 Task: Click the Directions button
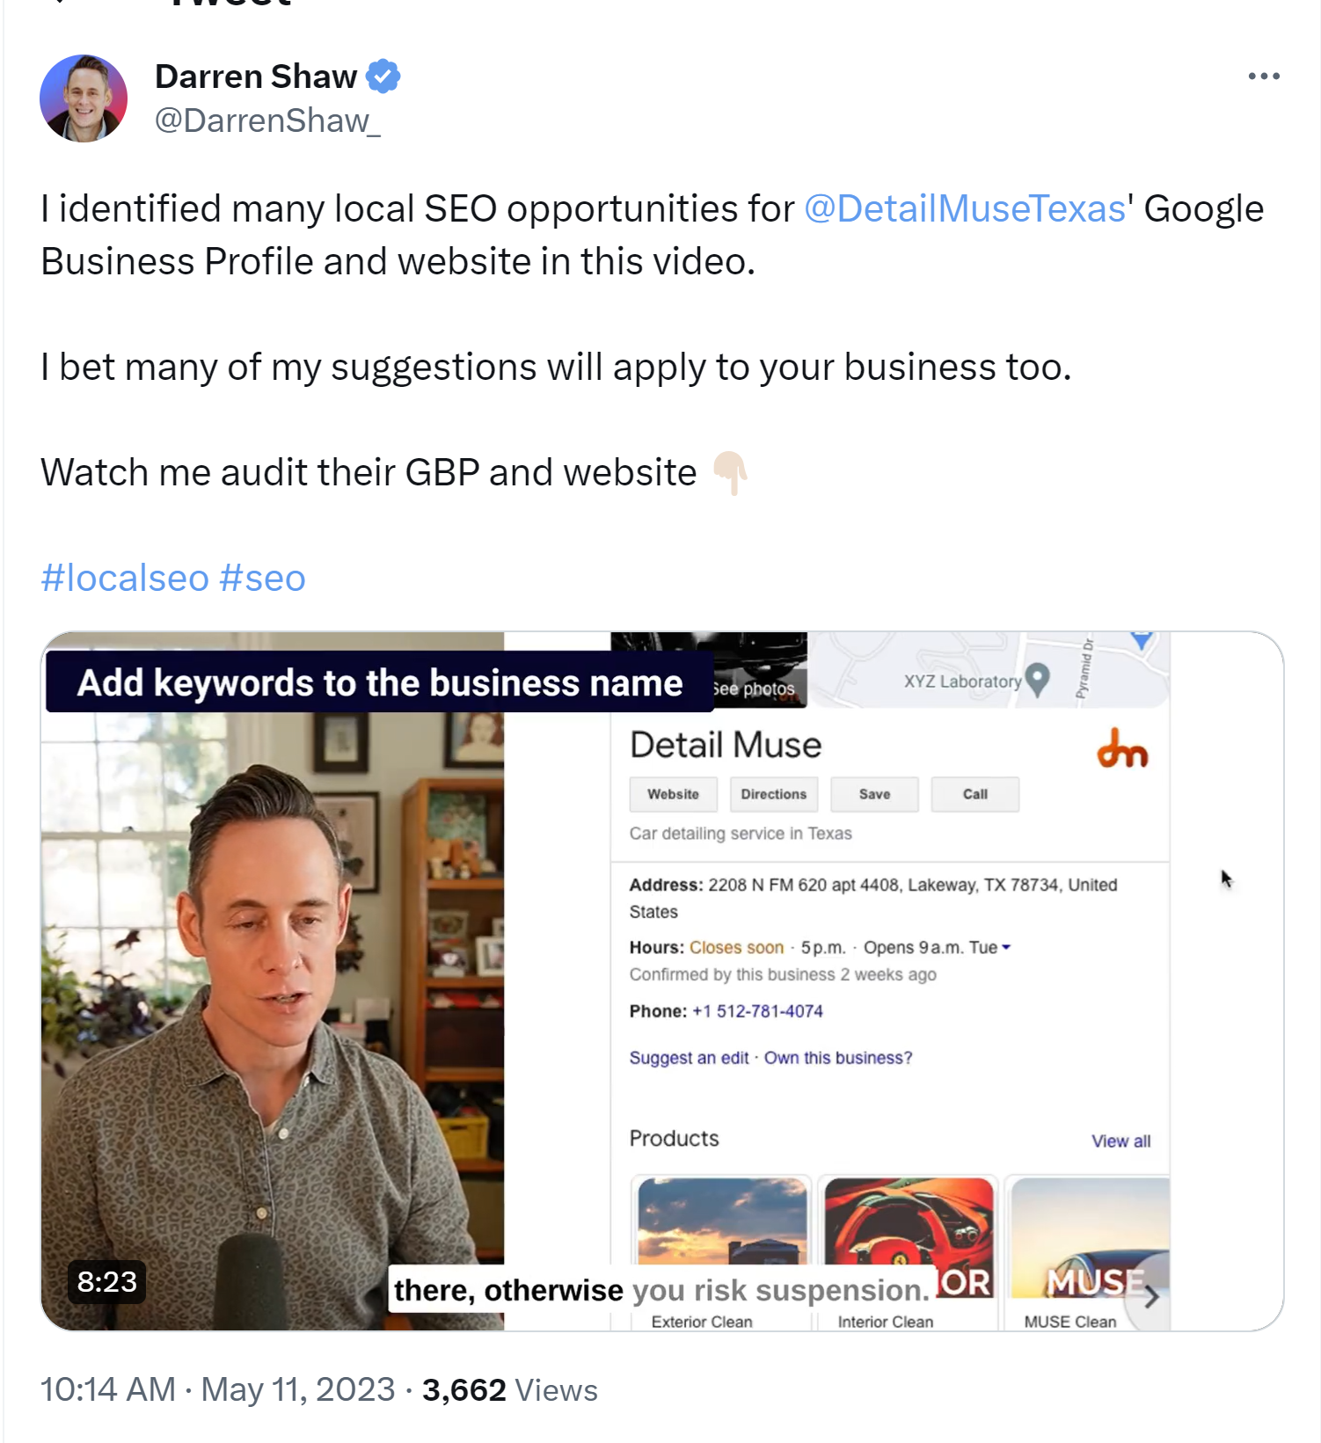773,794
